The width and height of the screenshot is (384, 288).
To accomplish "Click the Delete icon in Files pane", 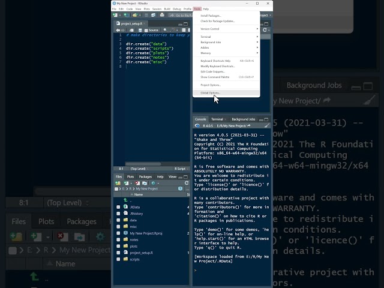I will (137, 183).
